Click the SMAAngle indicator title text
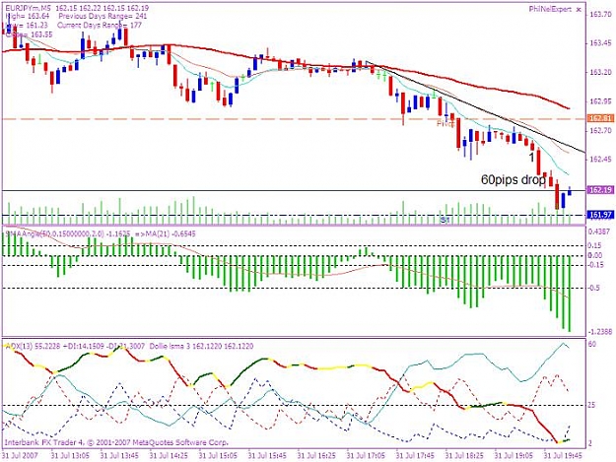The image size is (616, 462). 100,233
